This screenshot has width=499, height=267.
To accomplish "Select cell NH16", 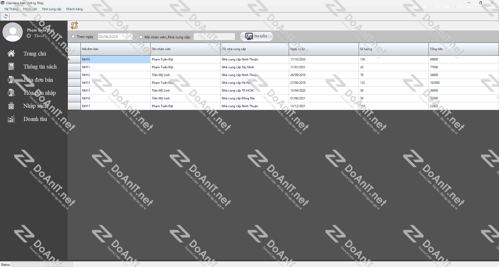I will tap(115, 98).
